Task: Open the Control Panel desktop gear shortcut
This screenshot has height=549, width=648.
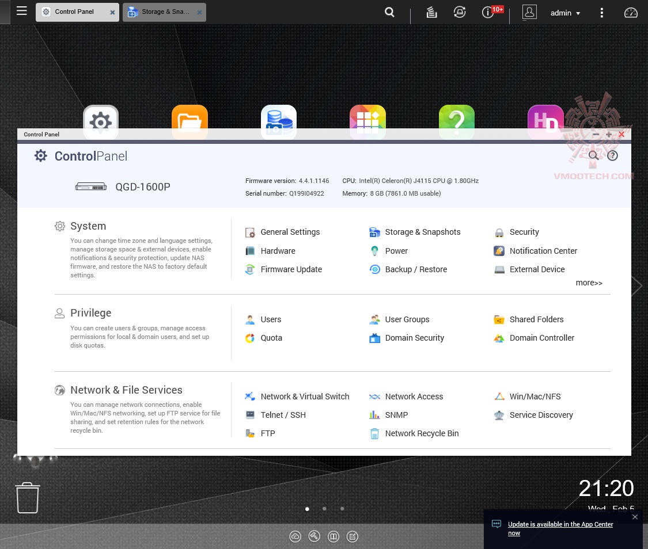Action: (101, 122)
